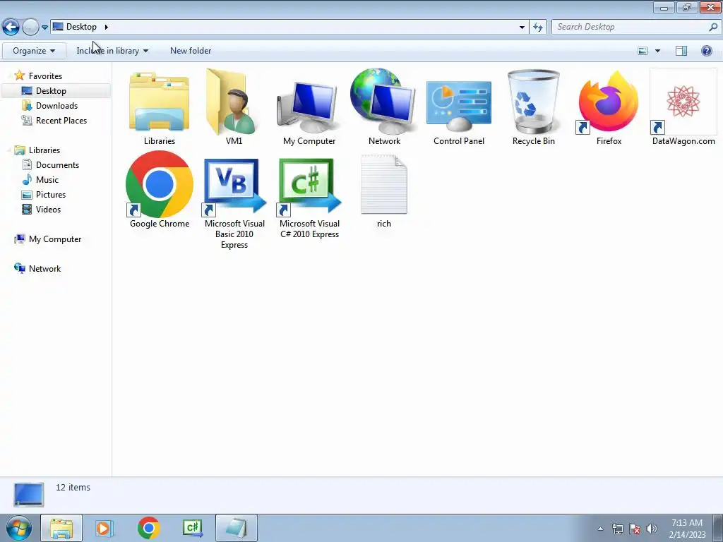This screenshot has width=723, height=542.
Task: Open the Control Panel icon
Action: coord(459,106)
